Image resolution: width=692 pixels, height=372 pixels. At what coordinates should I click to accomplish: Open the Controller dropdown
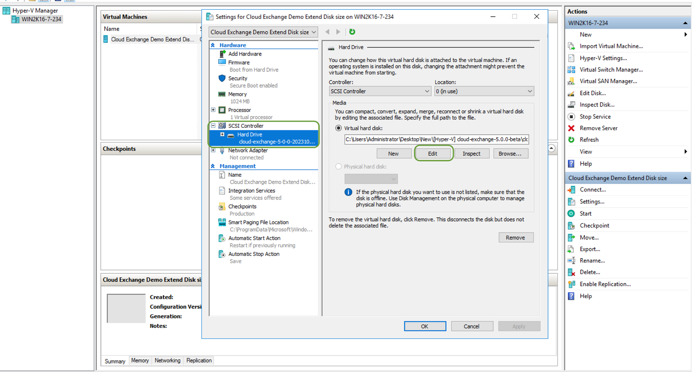coord(380,91)
